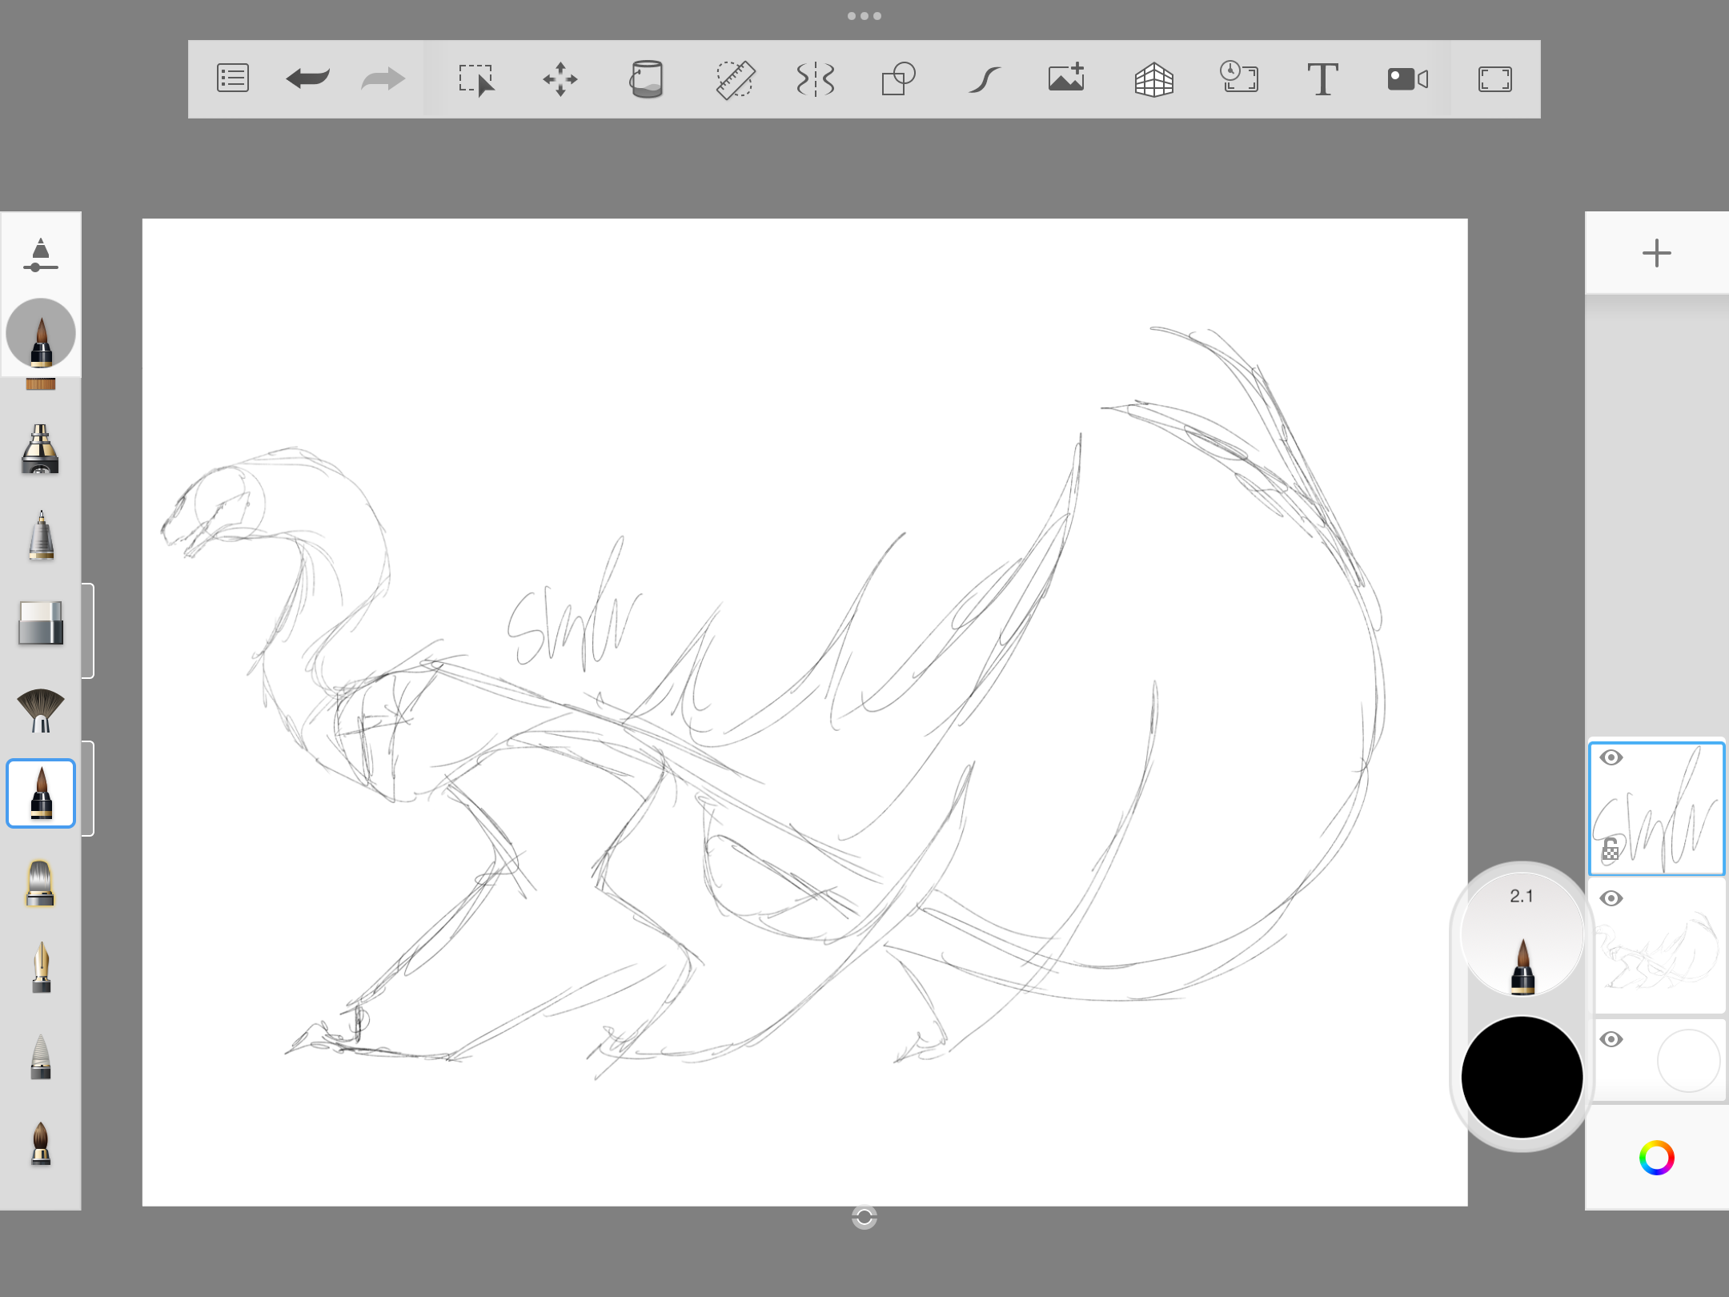1729x1297 pixels.
Task: Toggle full screen mode icon
Action: (x=1494, y=79)
